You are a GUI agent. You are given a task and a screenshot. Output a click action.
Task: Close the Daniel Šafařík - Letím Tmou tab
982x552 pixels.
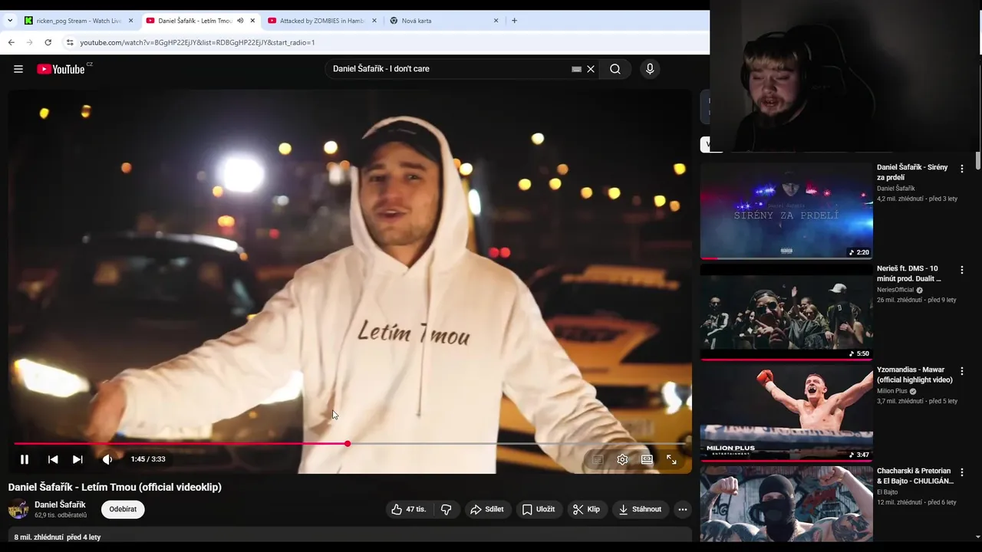(x=252, y=21)
